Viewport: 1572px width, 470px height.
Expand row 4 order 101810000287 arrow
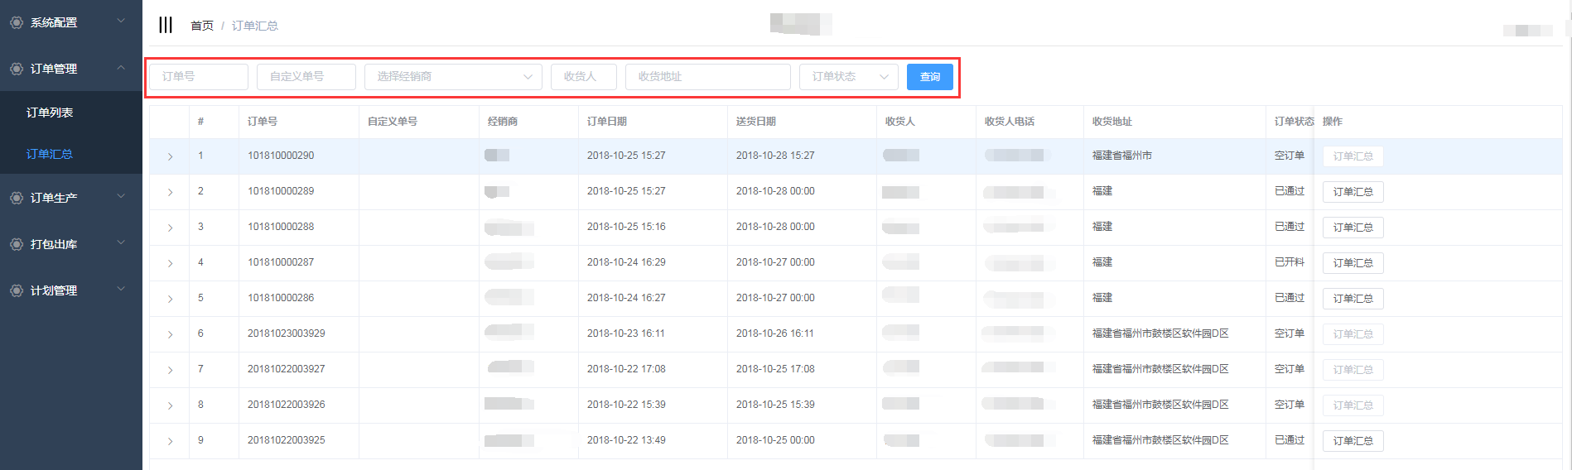coord(171,263)
